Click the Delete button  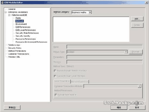coord(137,25)
